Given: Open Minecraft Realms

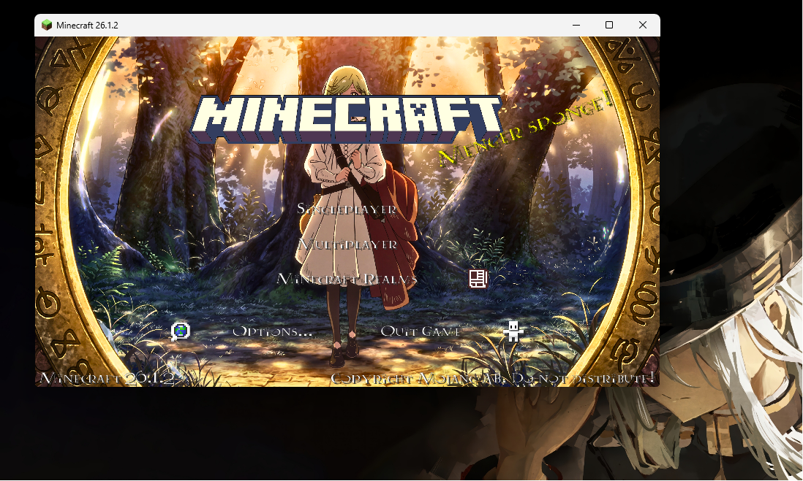Looking at the screenshot, I should [x=347, y=279].
